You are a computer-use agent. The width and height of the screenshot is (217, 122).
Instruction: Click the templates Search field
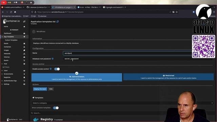[x=122, y=113]
